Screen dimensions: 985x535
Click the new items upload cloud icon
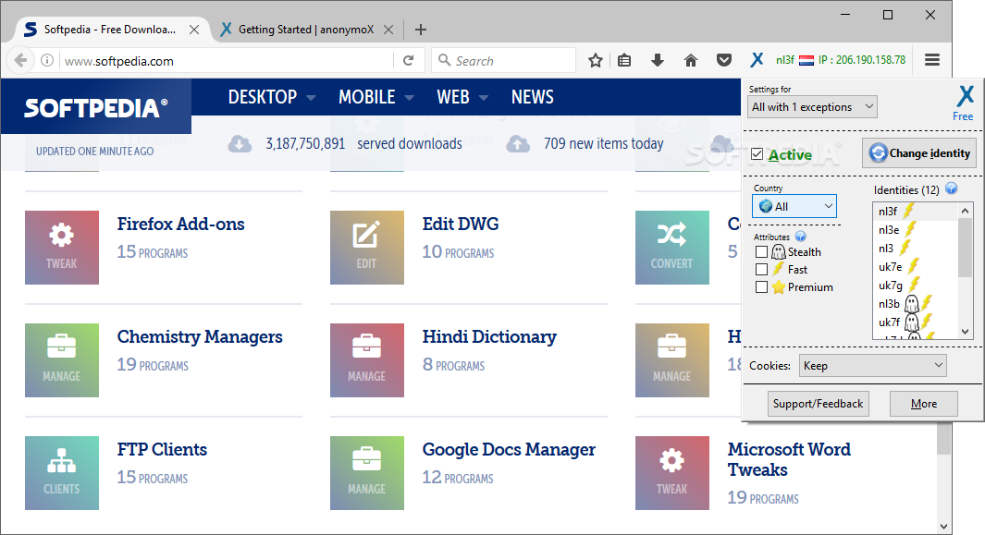tap(518, 144)
